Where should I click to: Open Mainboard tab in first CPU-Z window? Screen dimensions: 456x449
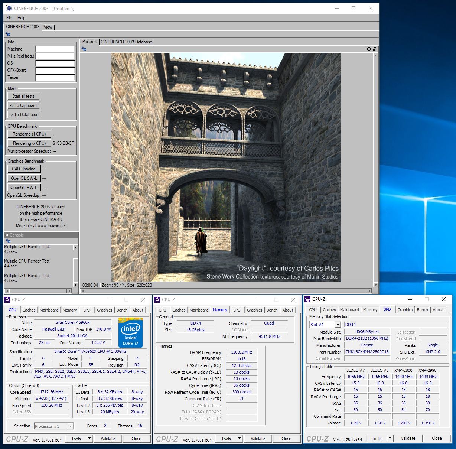[x=49, y=310]
